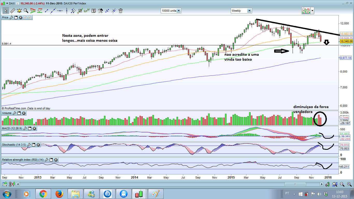Maximize the Stochastic panel window icon
Screen dimensions: 354x199
coord(33,145)
